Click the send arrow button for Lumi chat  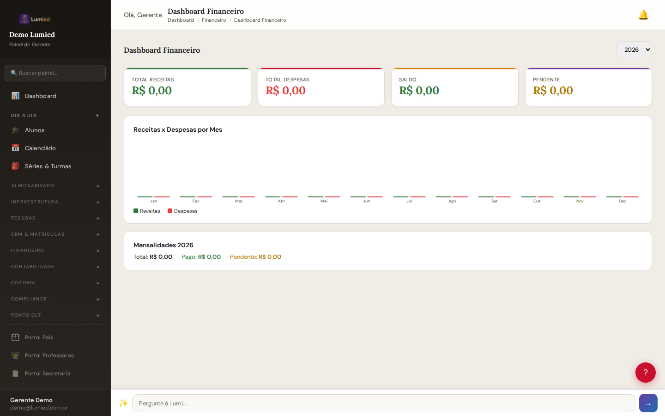click(648, 403)
